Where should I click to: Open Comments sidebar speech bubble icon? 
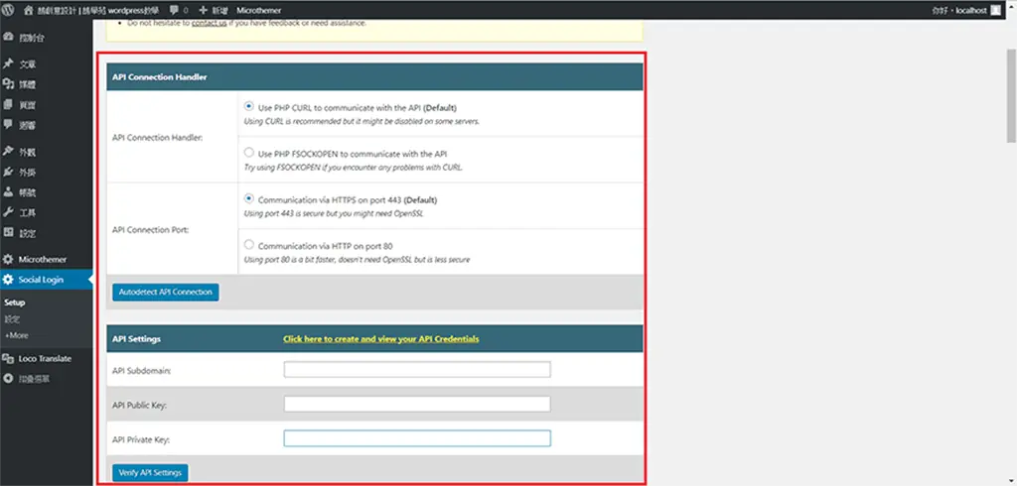coord(8,124)
